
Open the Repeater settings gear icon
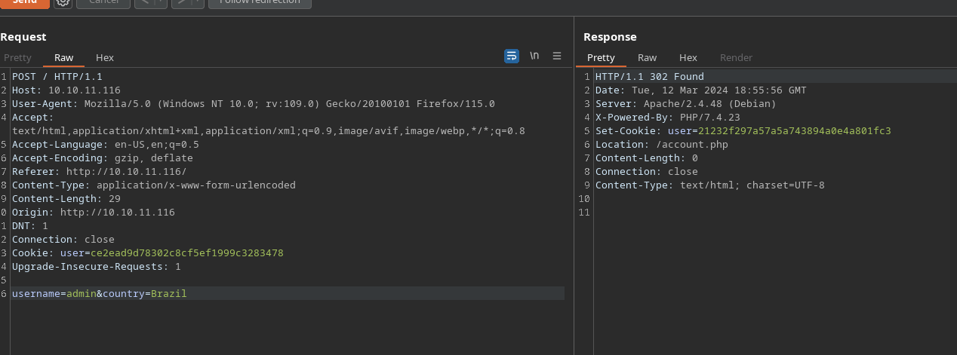tap(63, 2)
